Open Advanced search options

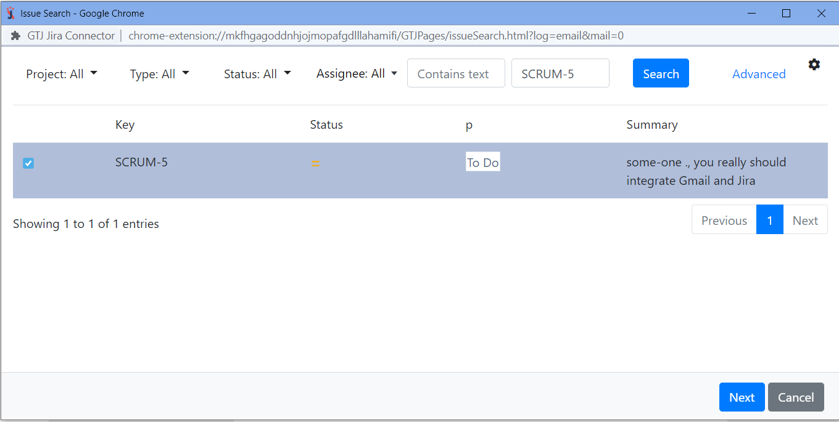click(x=759, y=73)
